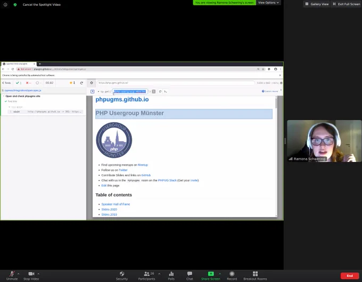
Task: Open the Participants panel
Action: point(146,276)
